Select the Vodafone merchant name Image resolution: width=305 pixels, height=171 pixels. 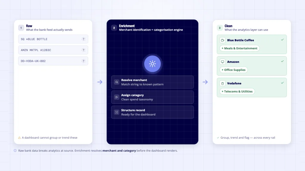pyautogui.click(x=234, y=83)
